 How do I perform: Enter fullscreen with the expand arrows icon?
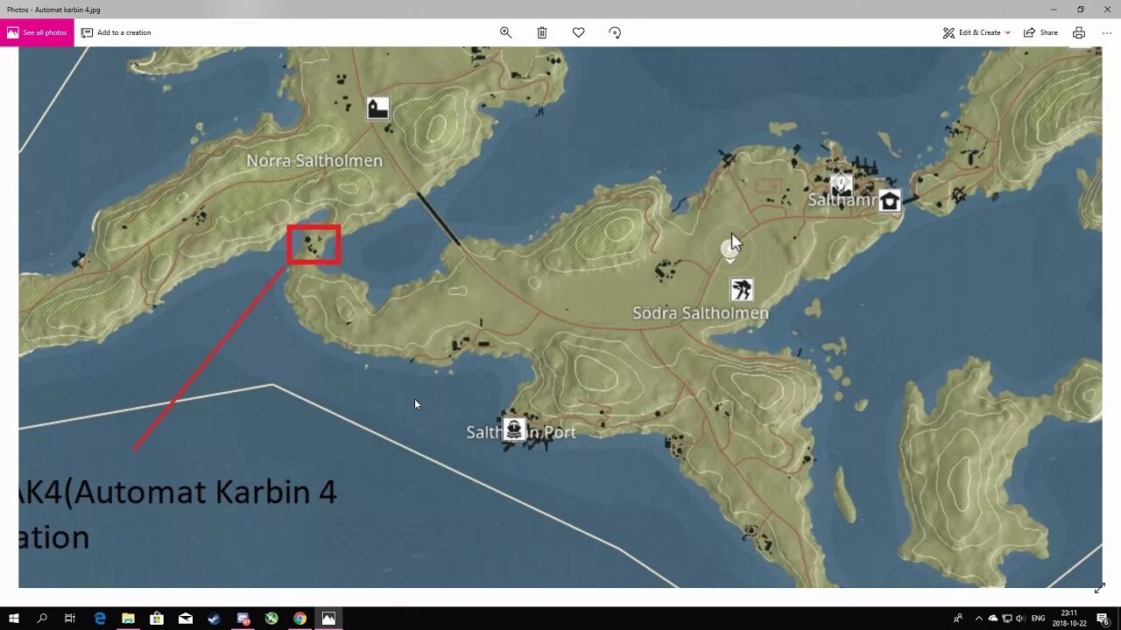coord(1100,588)
